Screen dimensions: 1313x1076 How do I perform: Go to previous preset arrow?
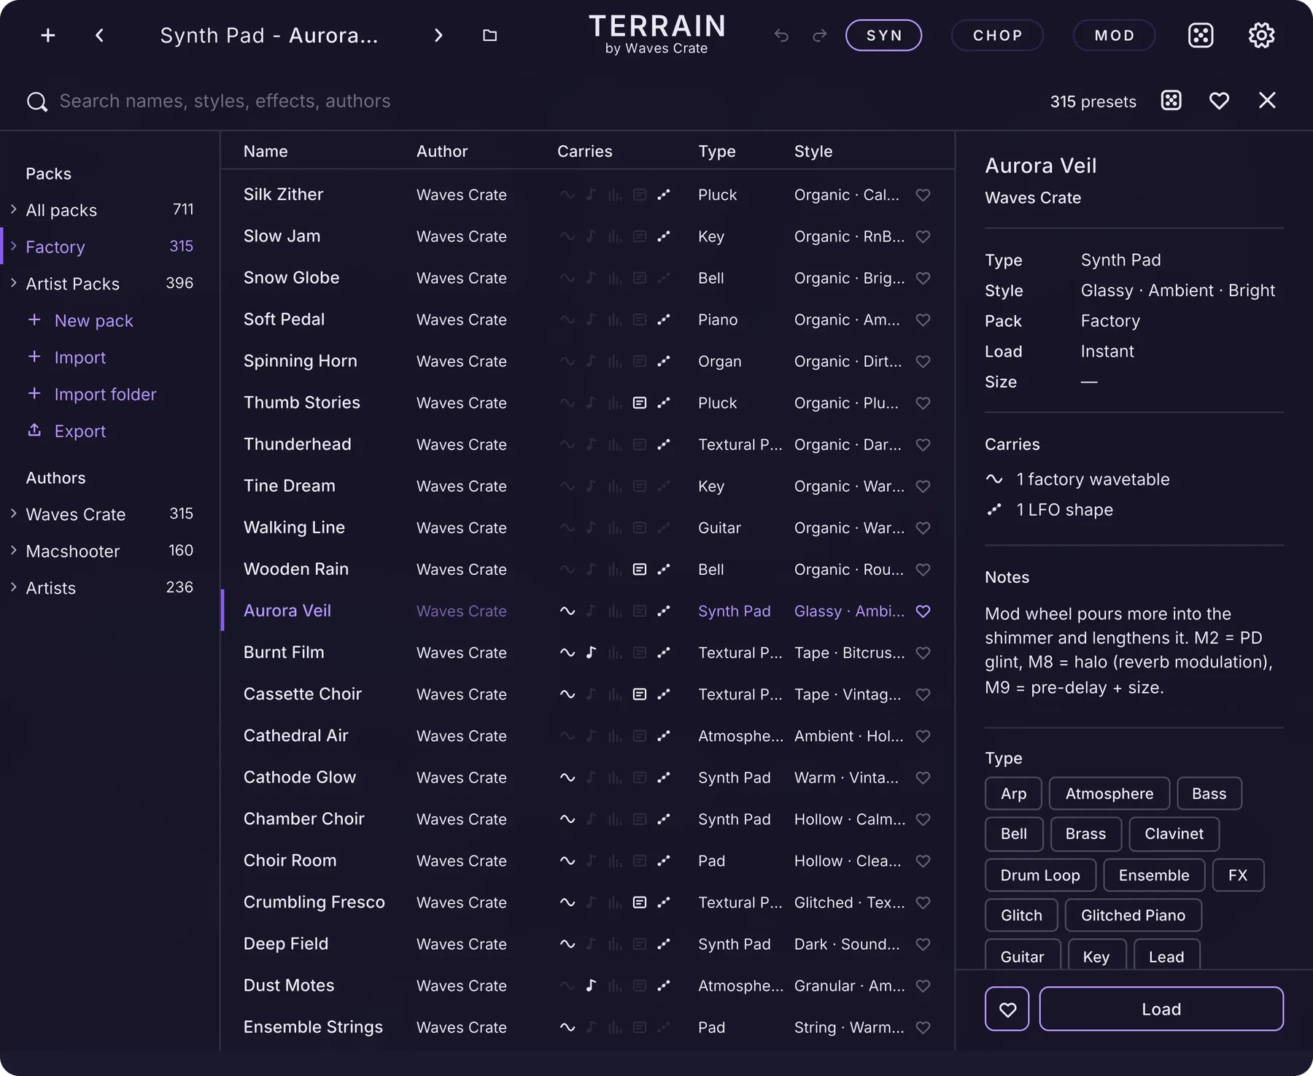coord(100,35)
